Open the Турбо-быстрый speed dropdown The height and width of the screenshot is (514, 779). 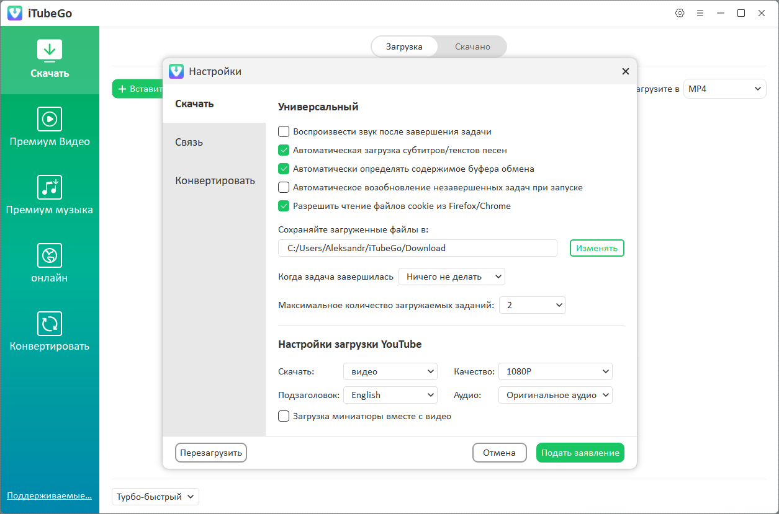(155, 497)
